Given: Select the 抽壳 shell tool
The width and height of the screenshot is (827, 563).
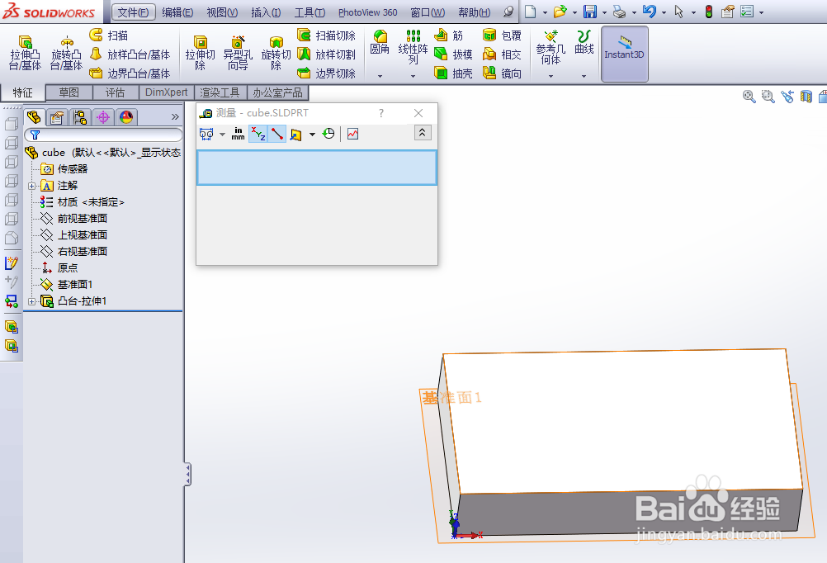Looking at the screenshot, I should coord(453,73).
